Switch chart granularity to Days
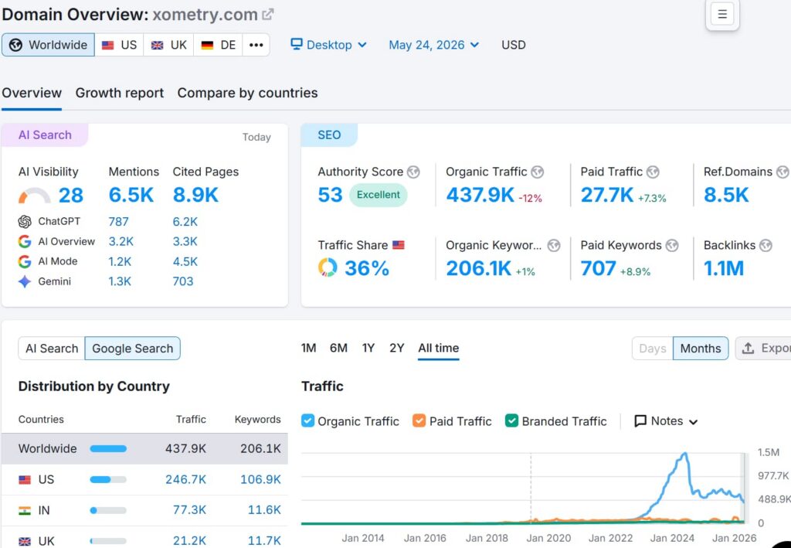791x548 pixels. coord(652,348)
